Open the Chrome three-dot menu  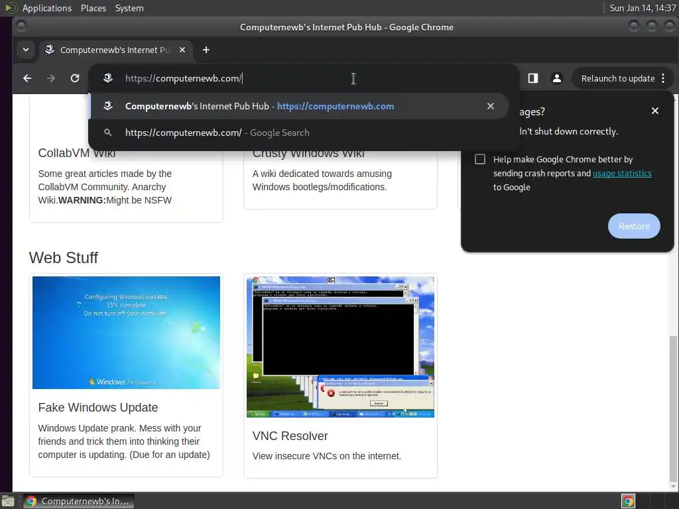tap(663, 78)
